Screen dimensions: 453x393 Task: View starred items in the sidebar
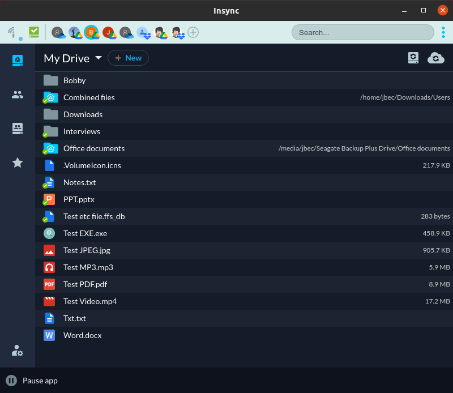pos(18,163)
